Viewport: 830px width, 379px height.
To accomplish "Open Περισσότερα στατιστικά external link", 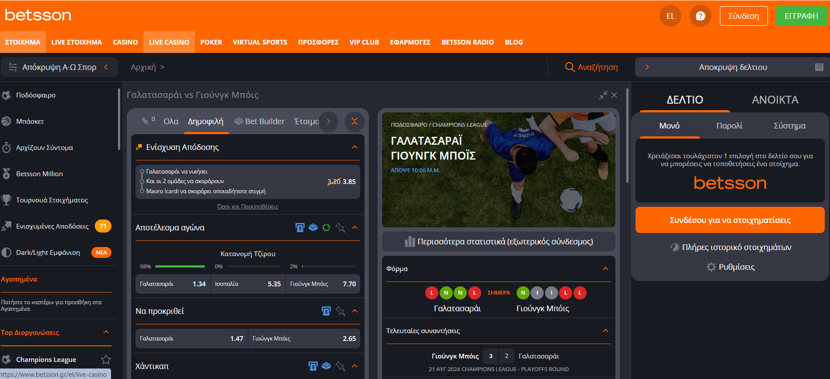I will point(499,241).
